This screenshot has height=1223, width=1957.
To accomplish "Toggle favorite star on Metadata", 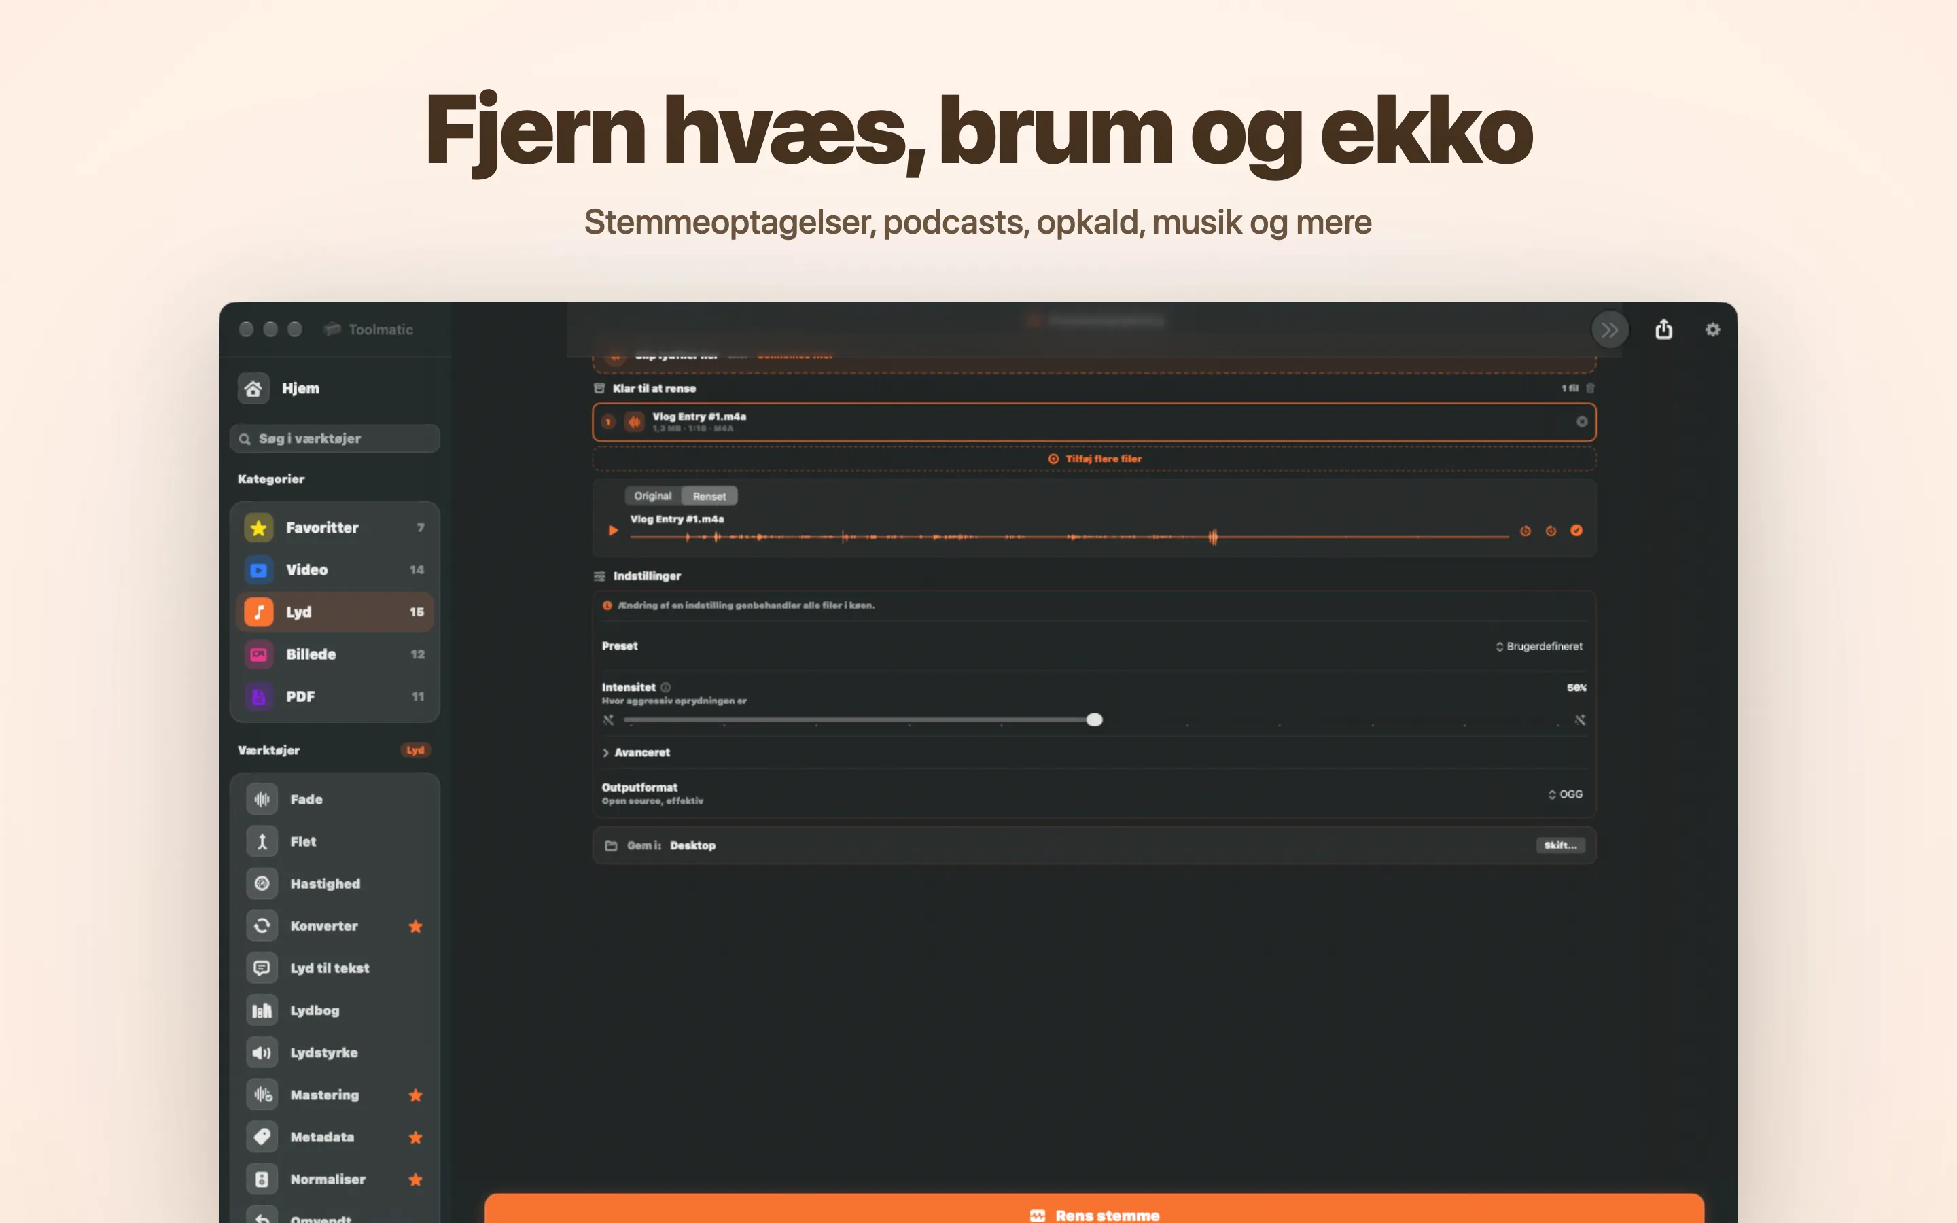I will [x=416, y=1137].
